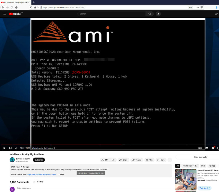The height and width of the screenshot is (192, 219).
Task: Mute the video player volume
Action: point(16,148)
